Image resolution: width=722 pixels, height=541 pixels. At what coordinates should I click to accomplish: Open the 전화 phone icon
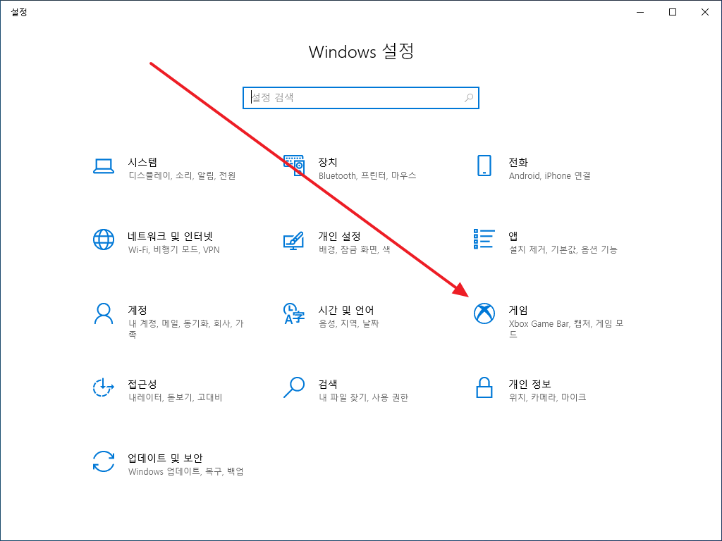(484, 166)
